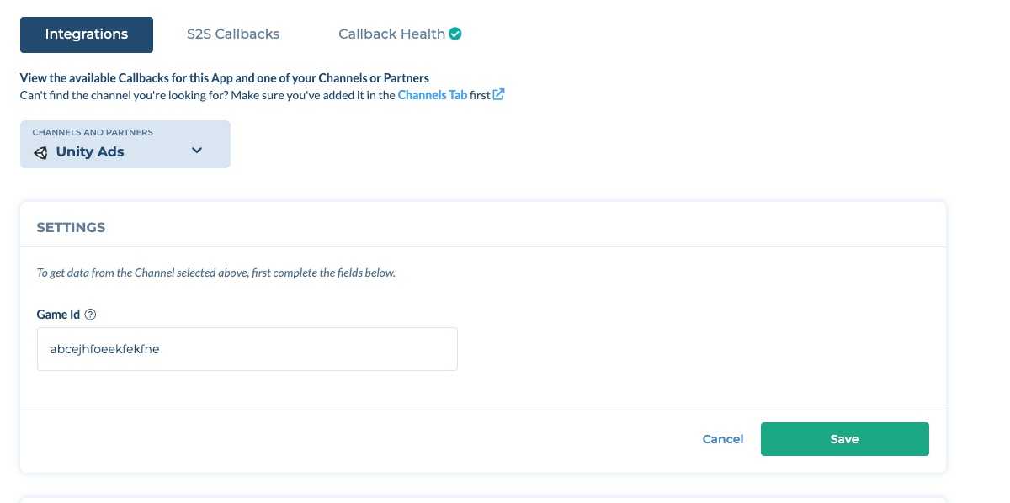Image resolution: width=1010 pixels, height=503 pixels.
Task: Cancel the settings changes
Action: click(723, 439)
